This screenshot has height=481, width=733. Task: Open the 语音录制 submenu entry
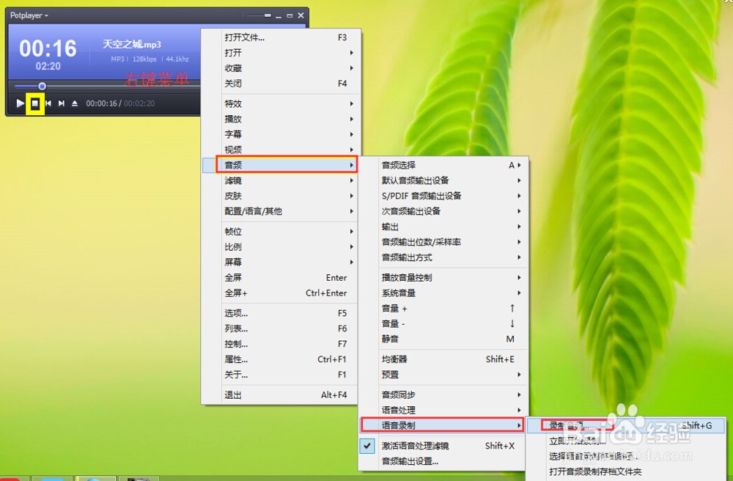[x=443, y=425]
